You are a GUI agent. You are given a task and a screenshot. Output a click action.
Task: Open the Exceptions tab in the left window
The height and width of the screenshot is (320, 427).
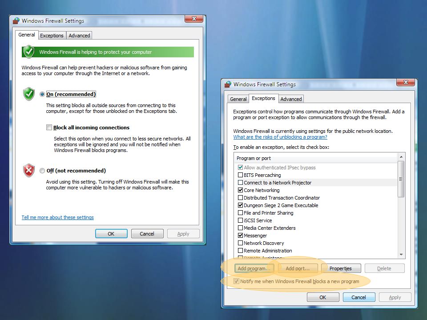tap(52, 36)
